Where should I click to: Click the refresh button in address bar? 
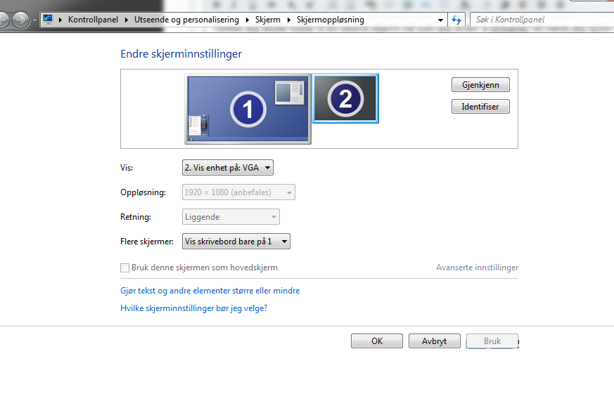[x=456, y=20]
